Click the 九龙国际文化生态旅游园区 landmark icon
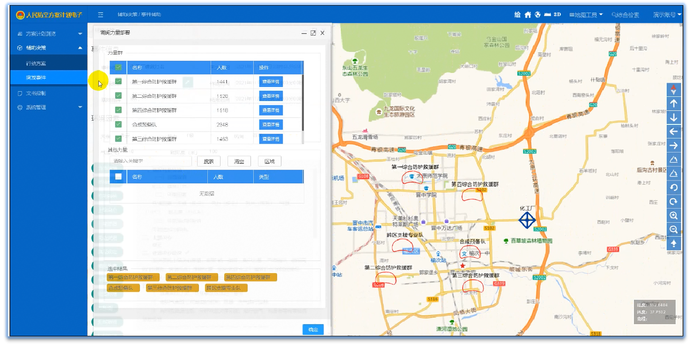Viewport: 692px width, 348px height. point(378,111)
